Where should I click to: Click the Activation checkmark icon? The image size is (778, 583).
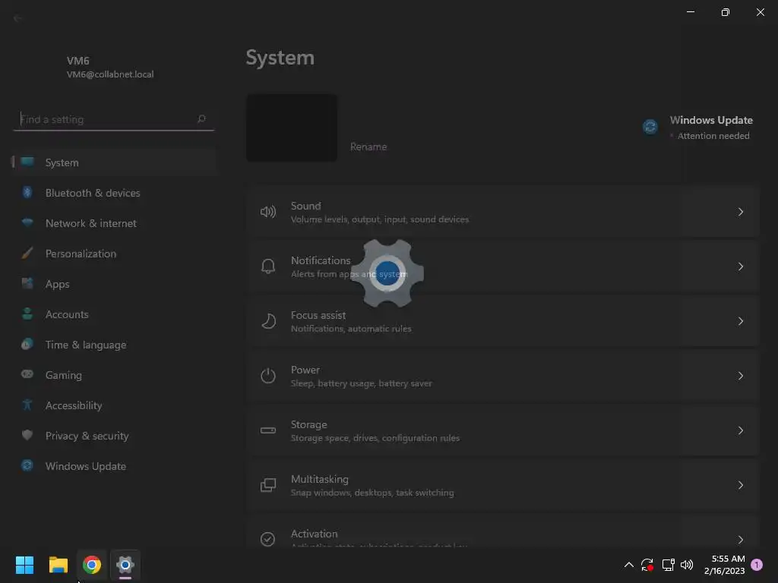tap(268, 539)
